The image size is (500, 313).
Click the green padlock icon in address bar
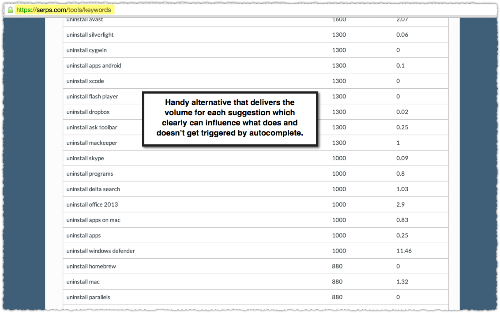coord(10,10)
